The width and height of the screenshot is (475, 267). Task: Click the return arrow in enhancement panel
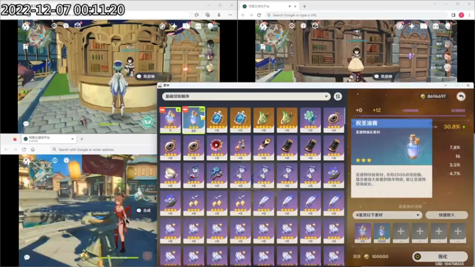point(461,97)
